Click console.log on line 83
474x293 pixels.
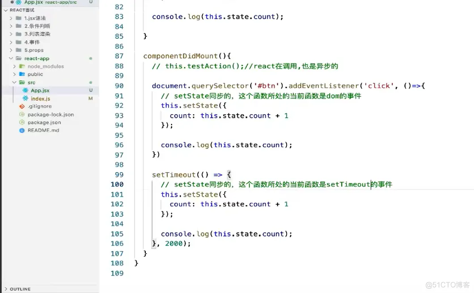[176, 17]
